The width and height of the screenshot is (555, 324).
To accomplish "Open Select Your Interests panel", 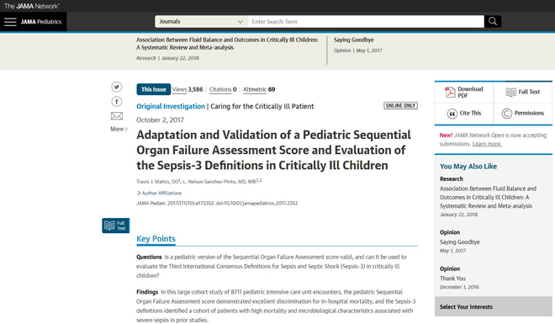I will pyautogui.click(x=494, y=306).
